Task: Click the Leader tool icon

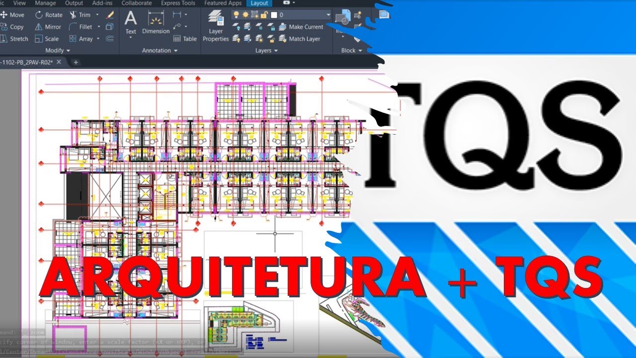Action: coord(176,27)
